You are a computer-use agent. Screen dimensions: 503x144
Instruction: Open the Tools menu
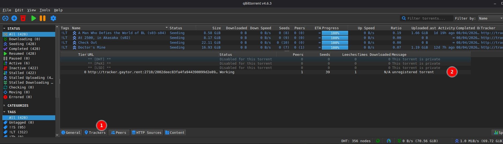click(x=45, y=10)
